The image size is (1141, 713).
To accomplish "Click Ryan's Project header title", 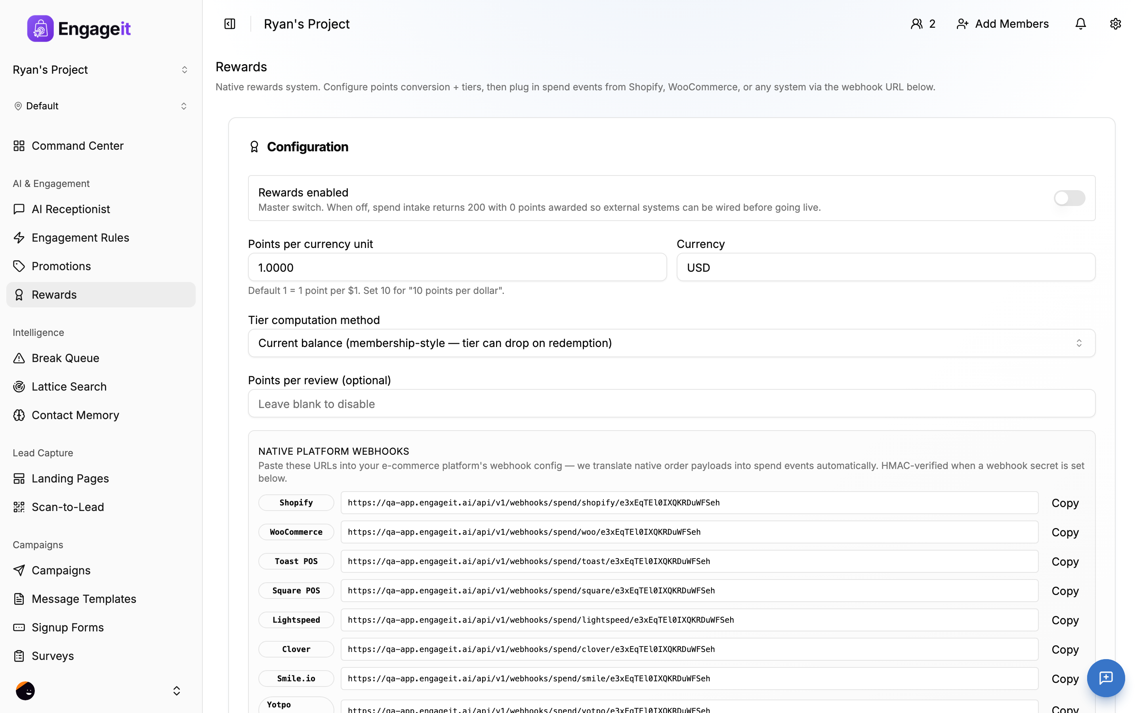I will (x=307, y=24).
